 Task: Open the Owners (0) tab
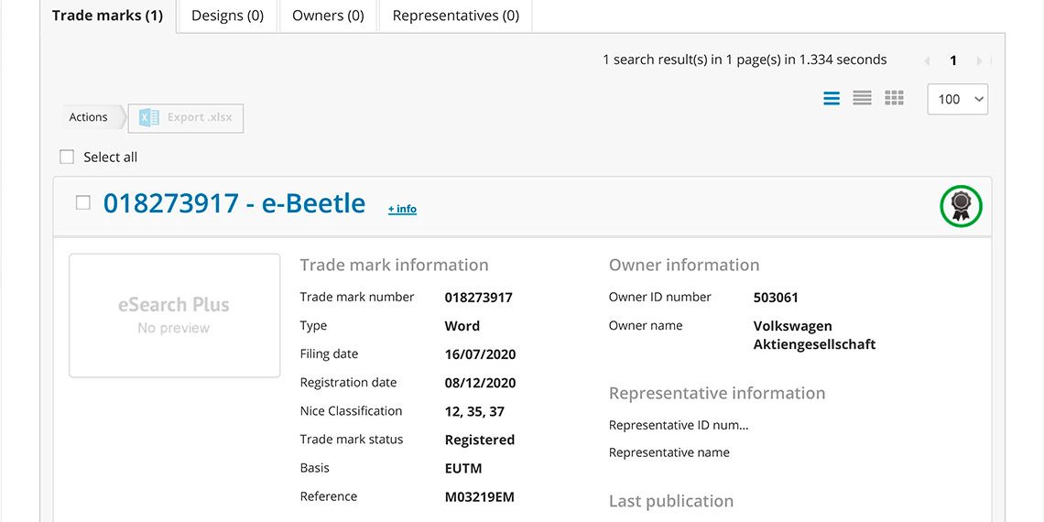(x=328, y=16)
